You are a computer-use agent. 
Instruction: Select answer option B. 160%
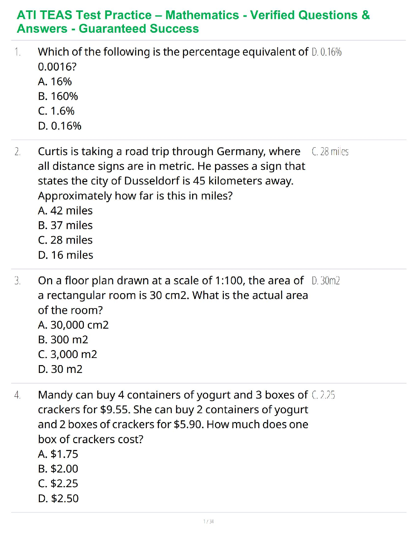(x=58, y=96)
